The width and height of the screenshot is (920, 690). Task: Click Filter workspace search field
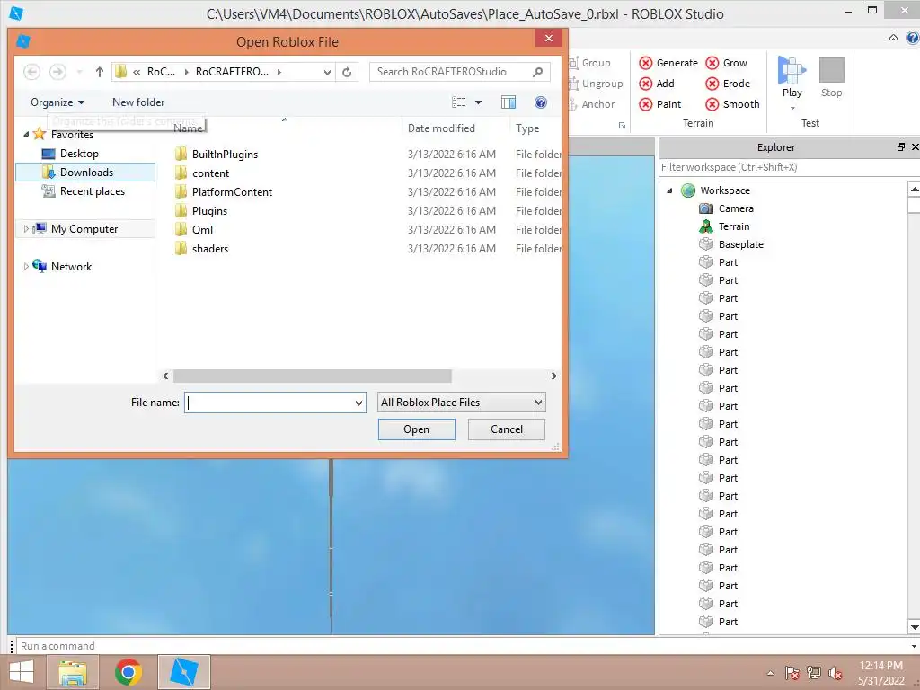[x=789, y=167]
